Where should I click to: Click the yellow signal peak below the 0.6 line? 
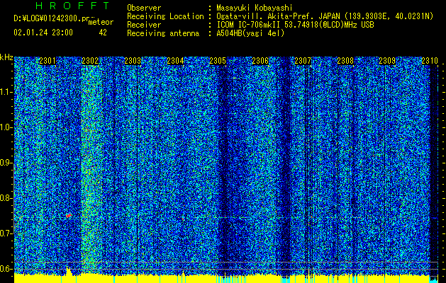click(68, 270)
